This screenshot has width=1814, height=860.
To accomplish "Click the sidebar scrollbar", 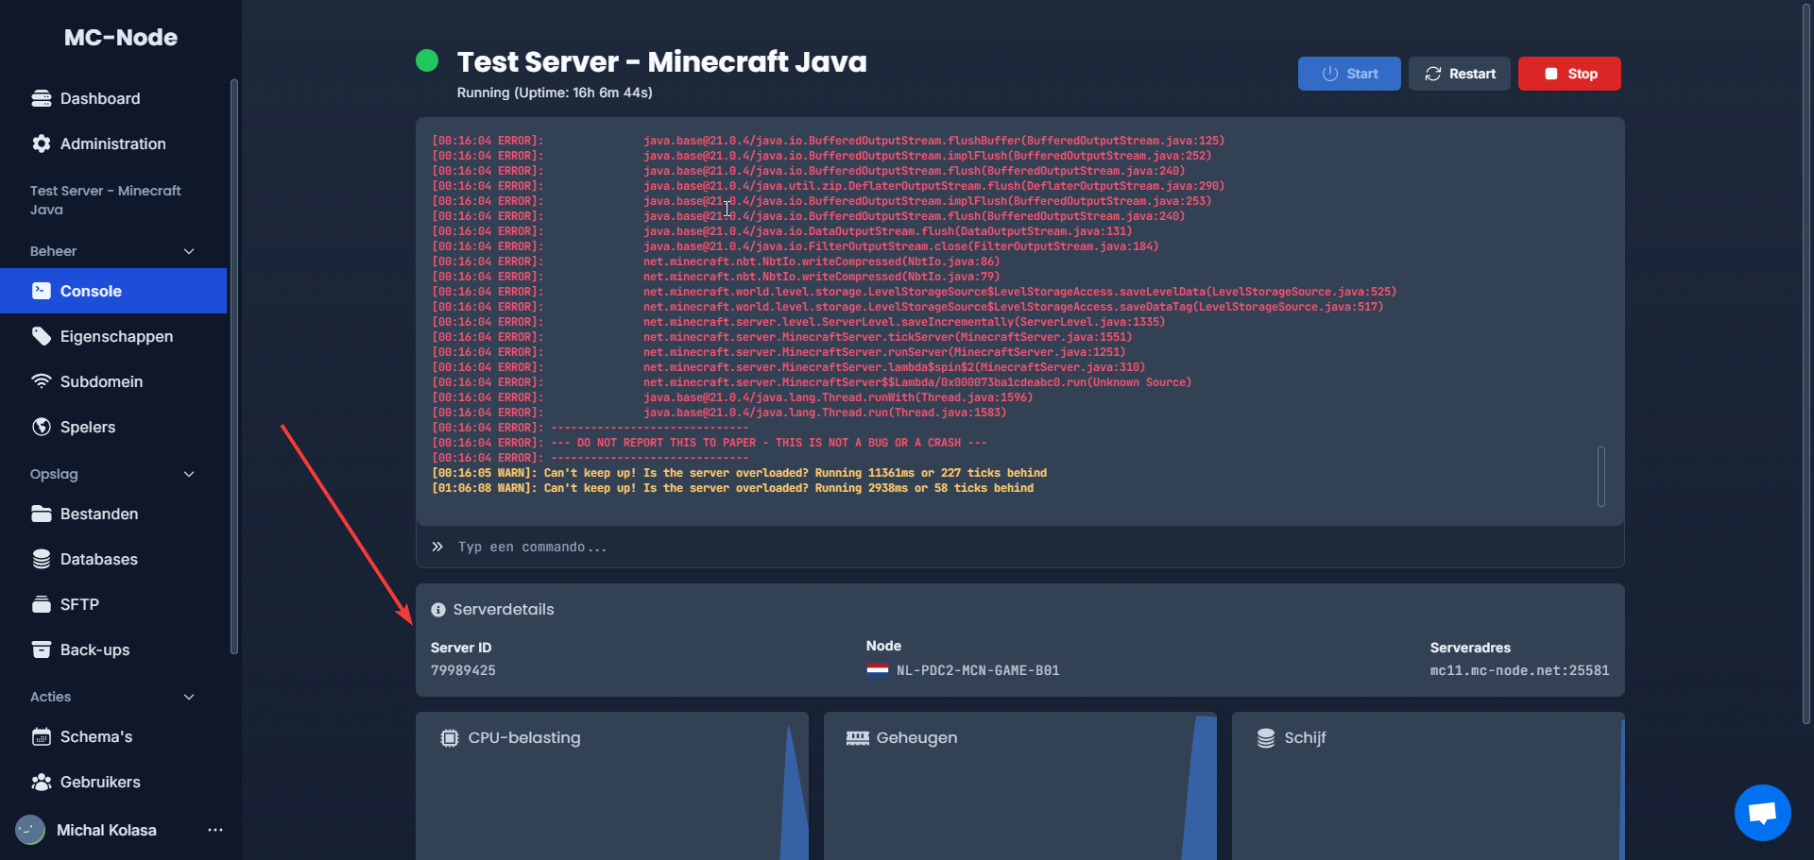I will pos(233,366).
